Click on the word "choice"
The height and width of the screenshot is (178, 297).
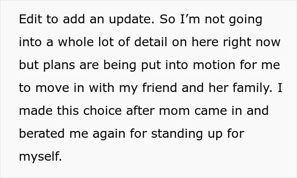pos(103,111)
